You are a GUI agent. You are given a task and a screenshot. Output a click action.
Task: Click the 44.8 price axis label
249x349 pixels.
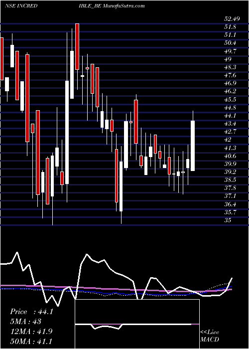click(230, 108)
